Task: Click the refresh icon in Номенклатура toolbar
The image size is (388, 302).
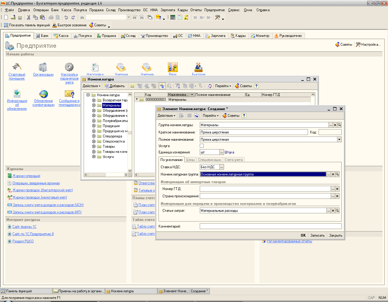Action: coord(209,86)
